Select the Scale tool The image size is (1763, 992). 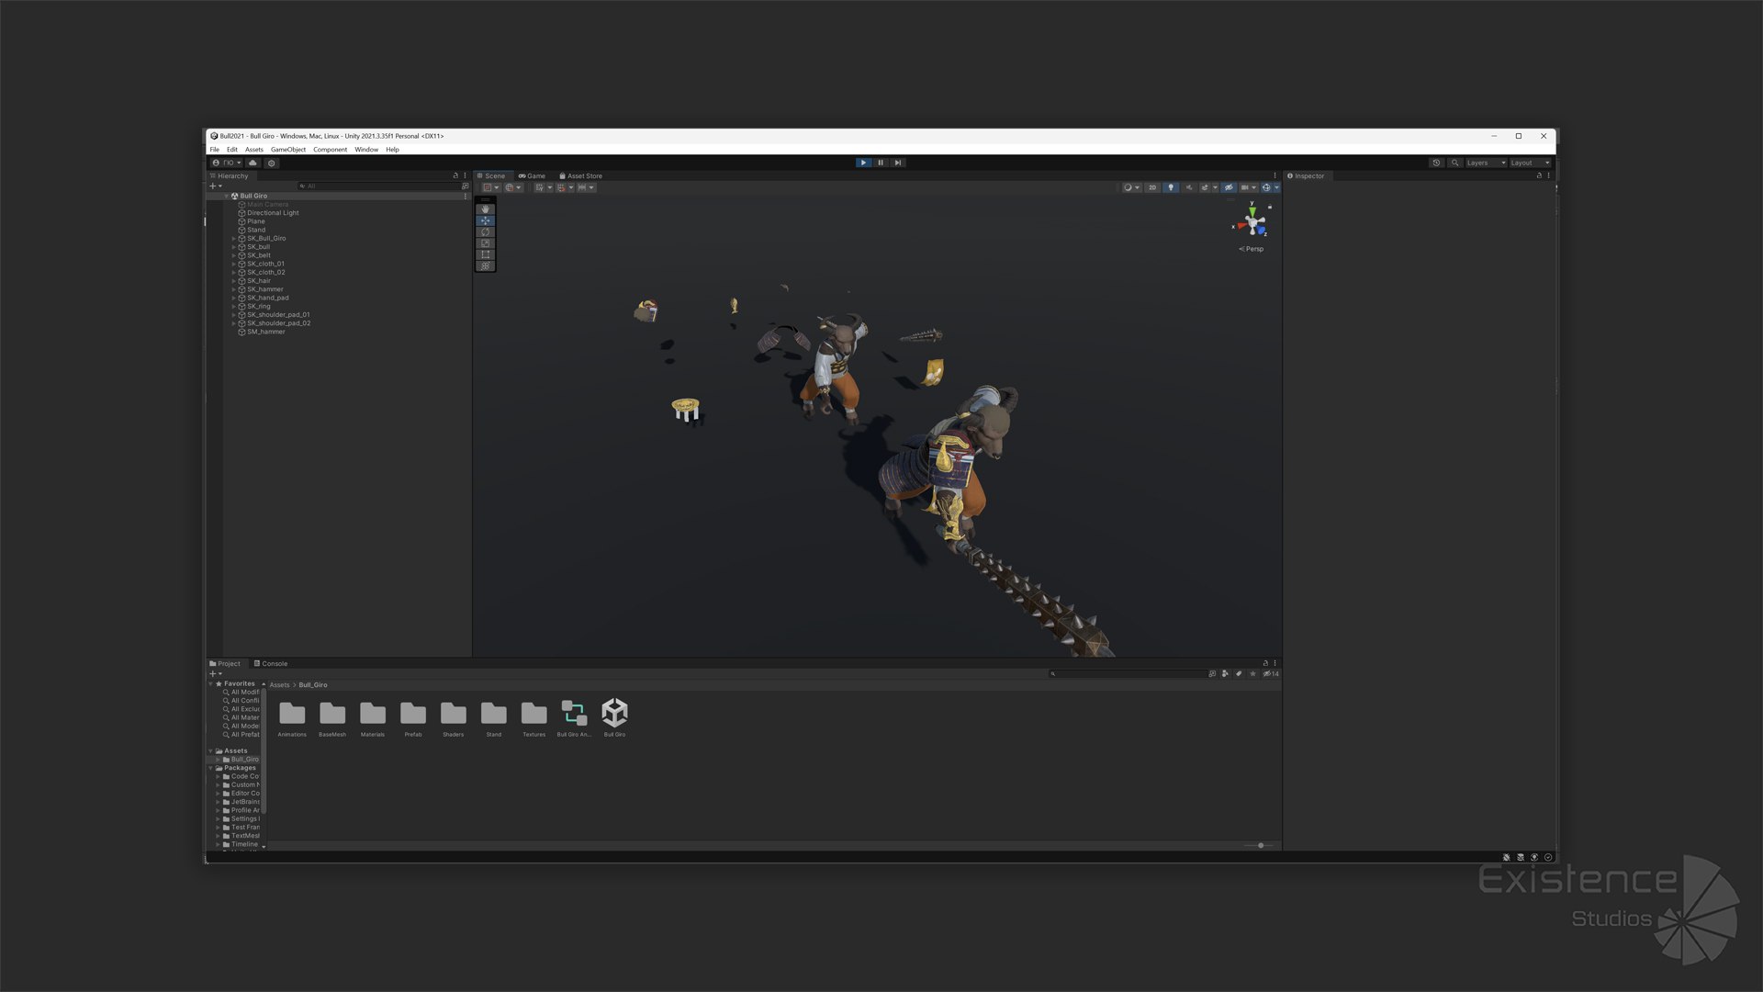tap(485, 243)
